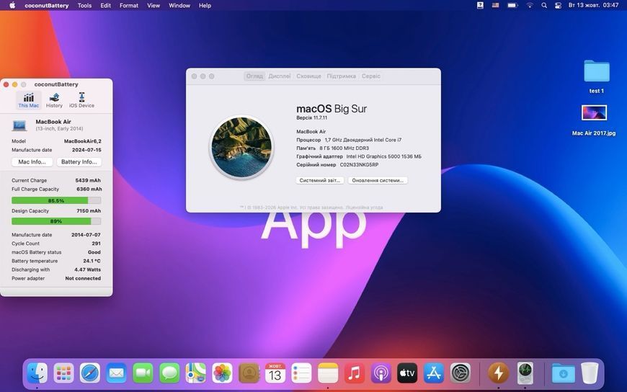Click coconutBattery icon in the Dock

[x=498, y=373]
